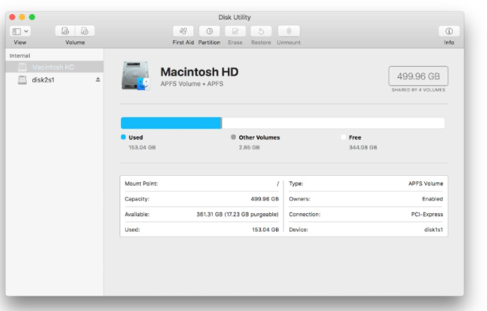Click the Owners Enabled value

coord(432,199)
